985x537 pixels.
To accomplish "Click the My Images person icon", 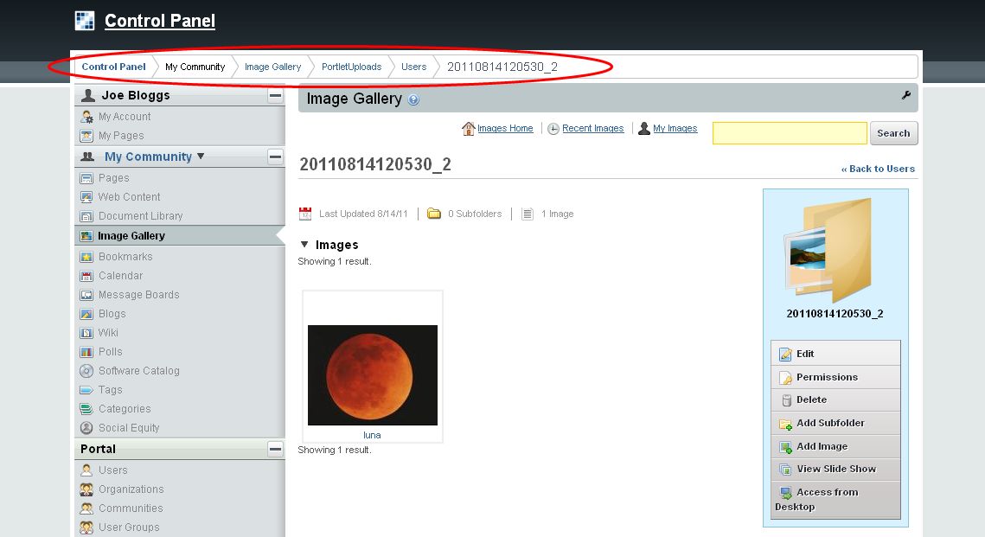I will point(644,129).
